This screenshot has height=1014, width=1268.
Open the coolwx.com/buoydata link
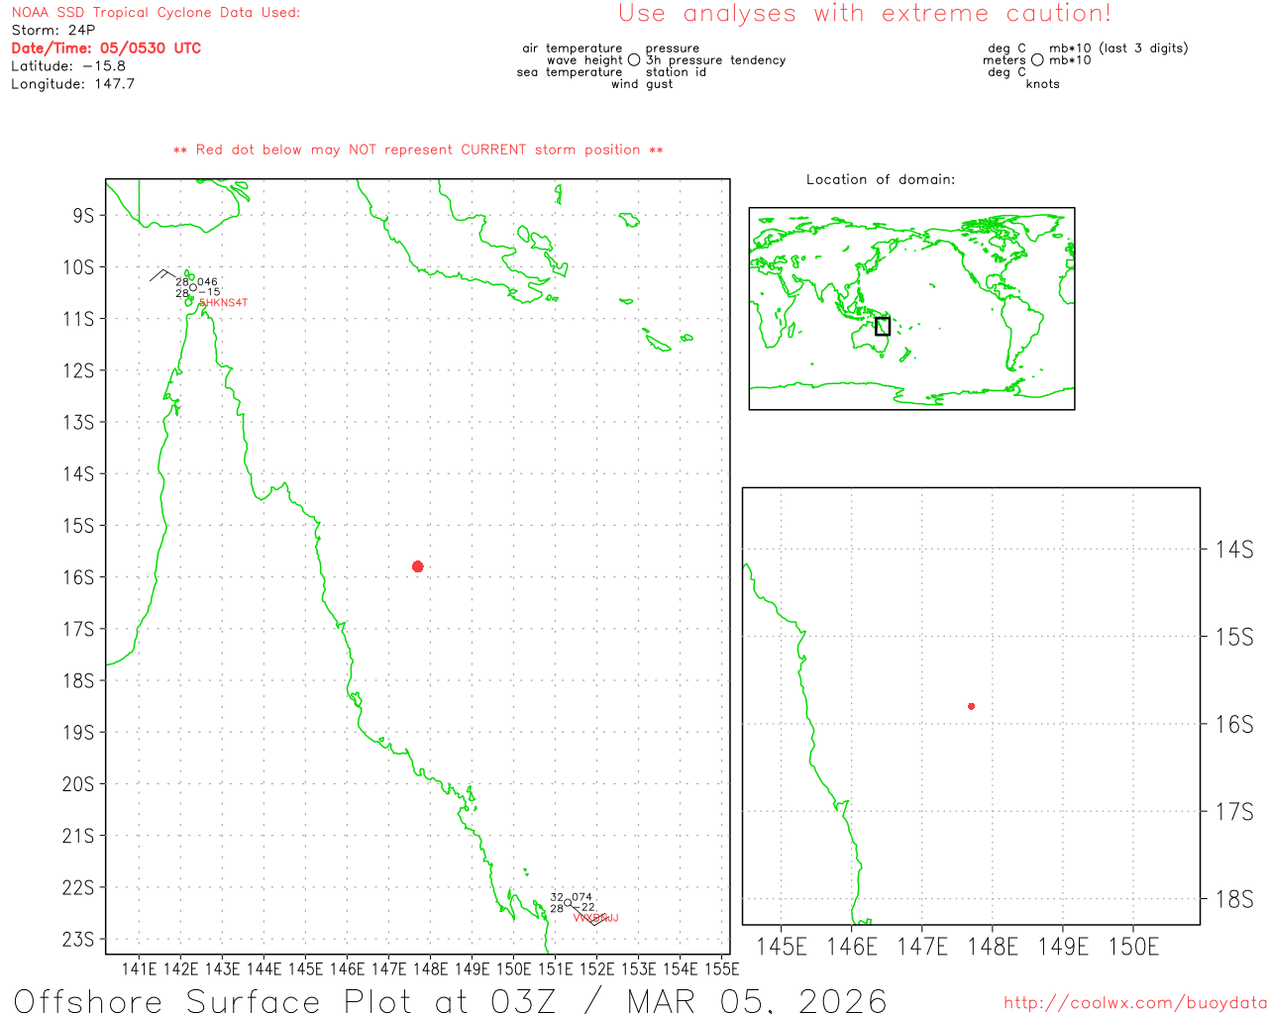point(1135,1003)
